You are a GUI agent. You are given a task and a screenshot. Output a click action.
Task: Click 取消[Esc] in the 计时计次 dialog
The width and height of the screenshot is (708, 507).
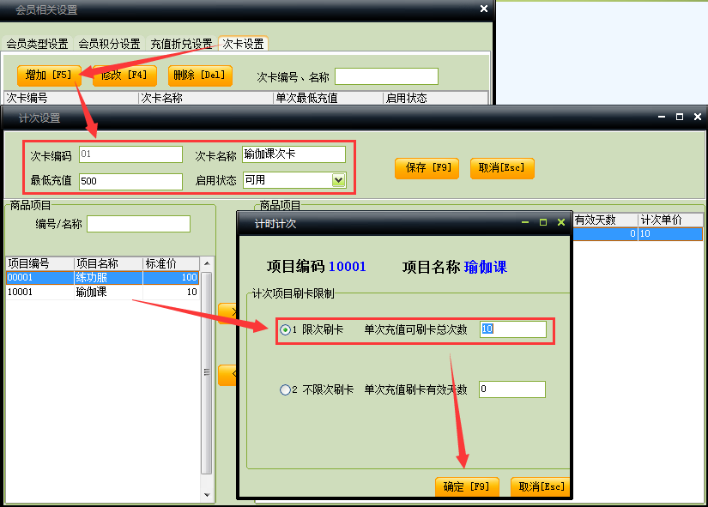click(540, 487)
